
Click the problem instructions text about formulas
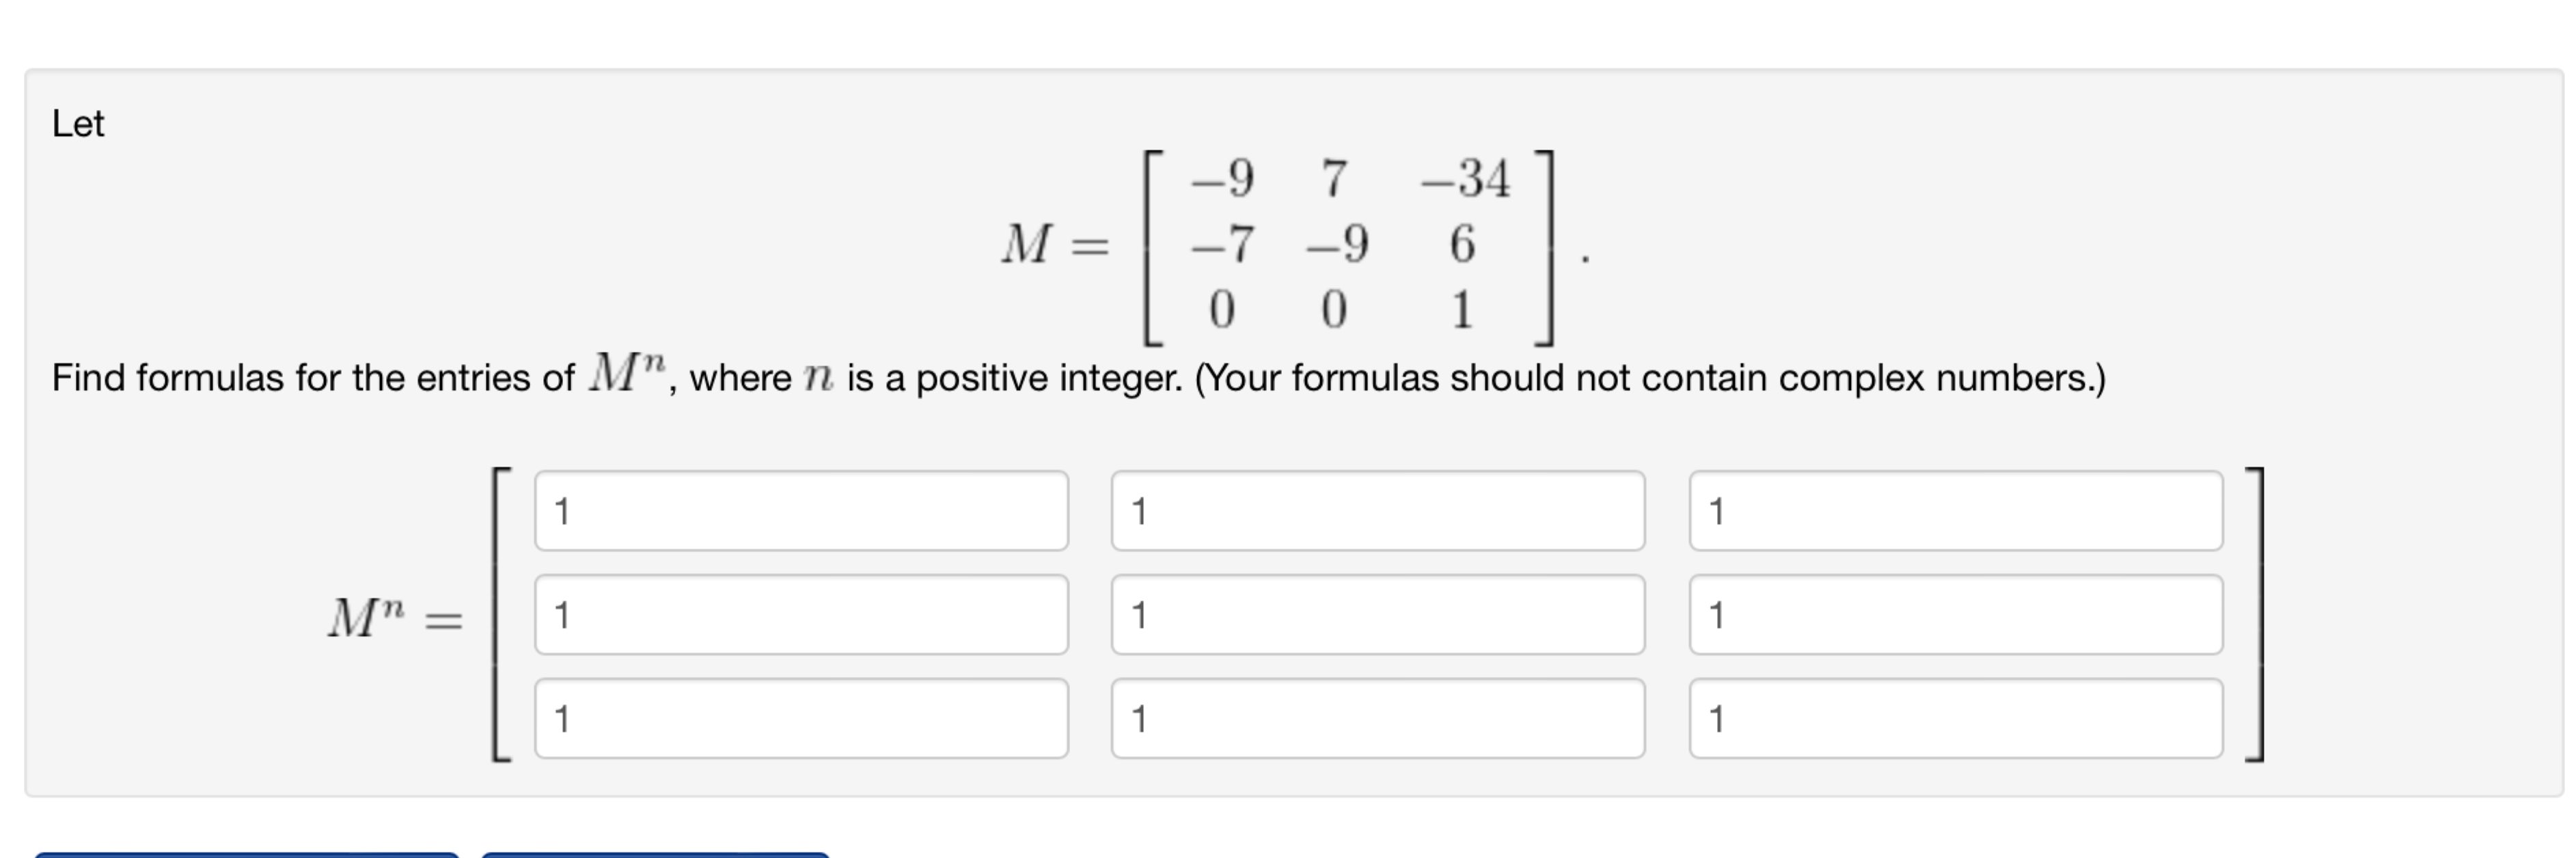point(1100,378)
